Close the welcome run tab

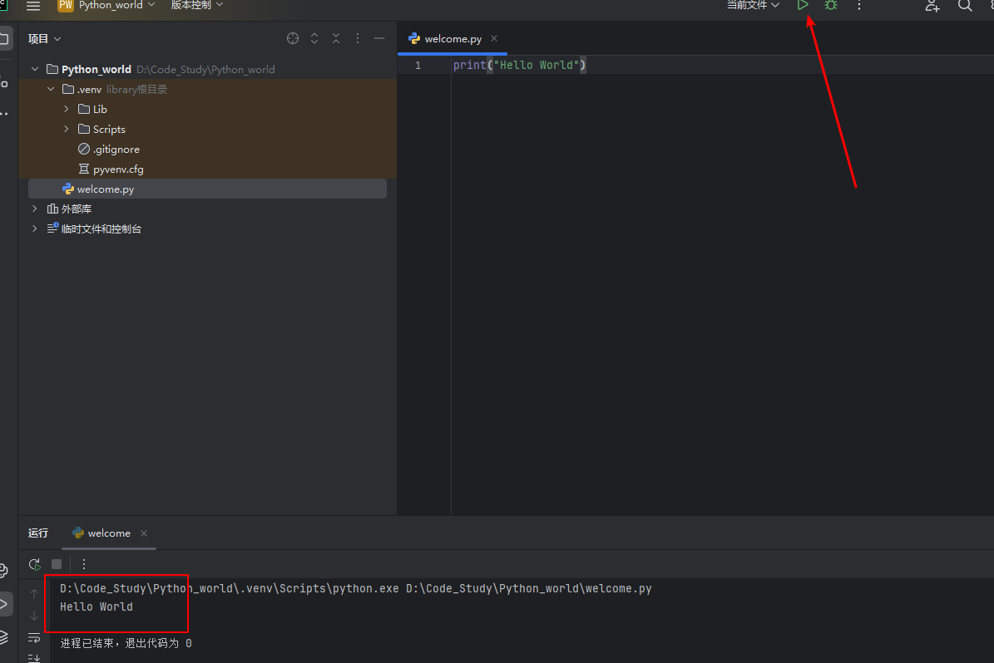pos(144,533)
